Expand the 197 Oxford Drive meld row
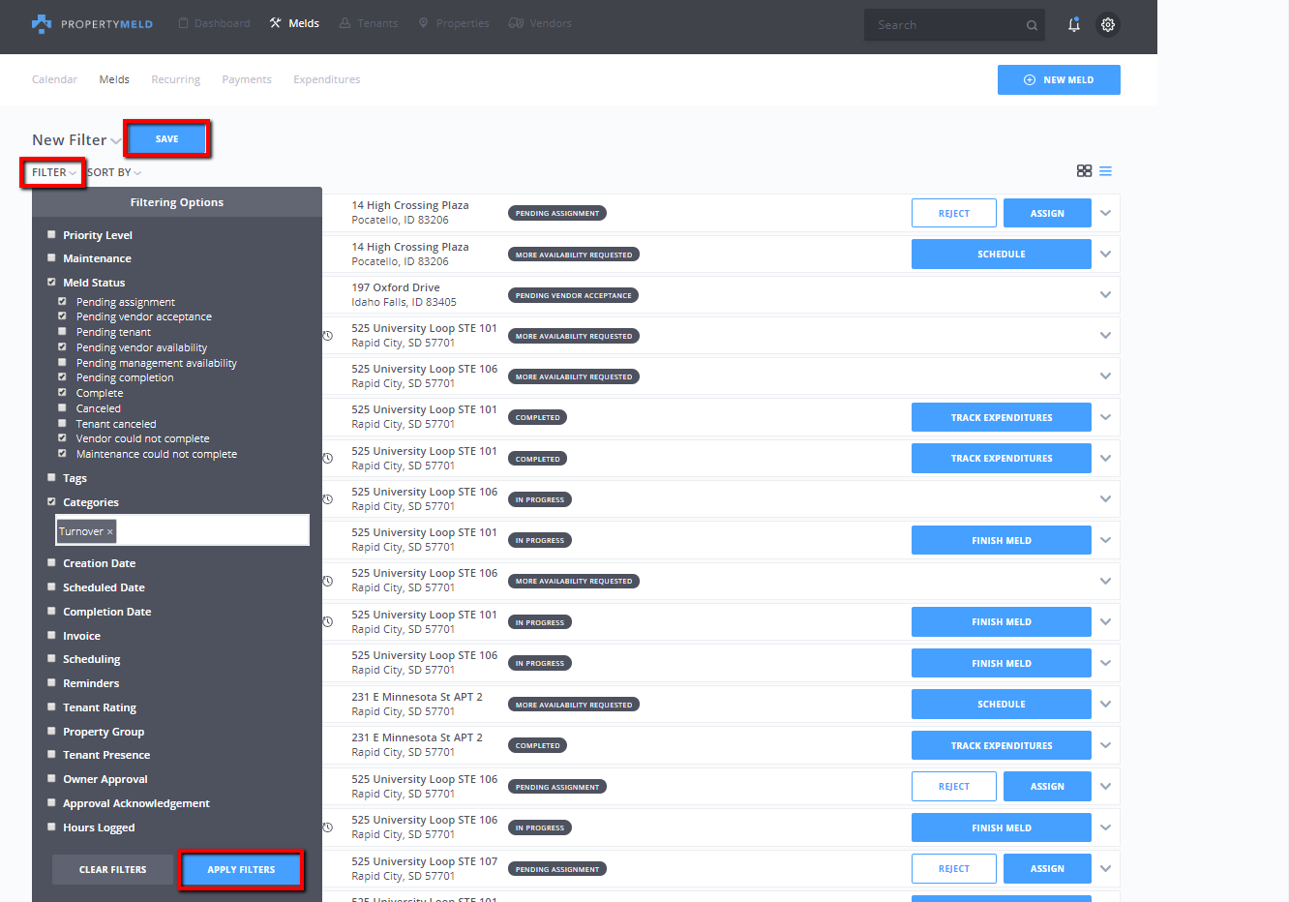The height and width of the screenshot is (902, 1289). [1105, 295]
